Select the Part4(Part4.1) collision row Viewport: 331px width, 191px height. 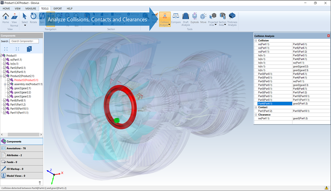(293, 104)
